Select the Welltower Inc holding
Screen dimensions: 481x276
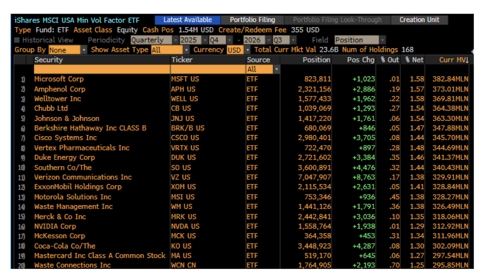[57, 99]
